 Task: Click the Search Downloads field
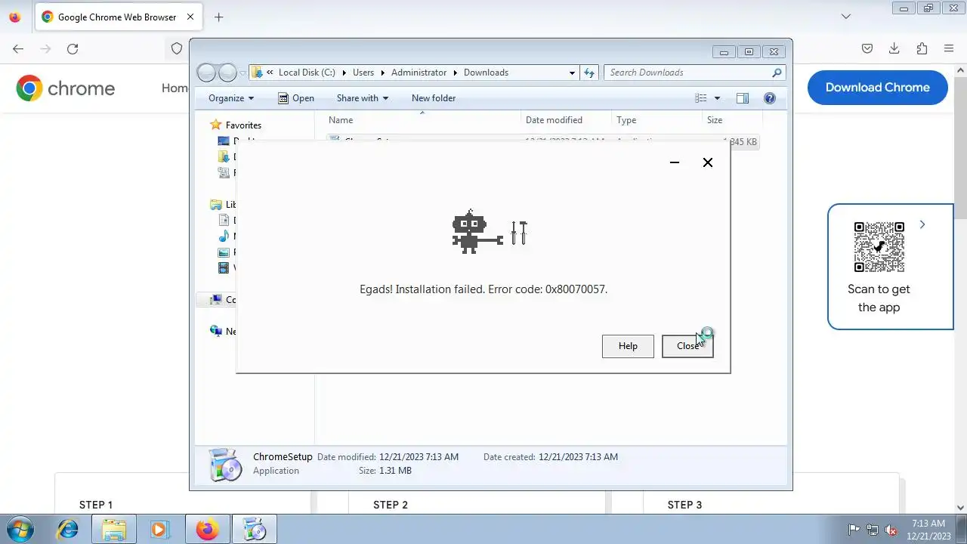point(694,73)
